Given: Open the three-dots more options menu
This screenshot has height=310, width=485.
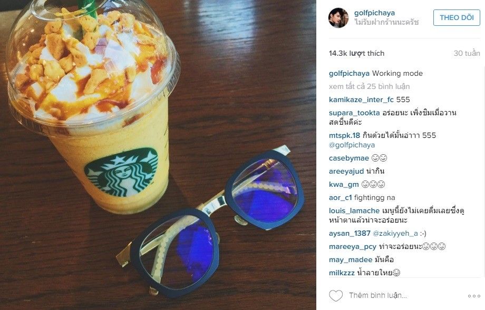Looking at the screenshot, I should coord(474,296).
